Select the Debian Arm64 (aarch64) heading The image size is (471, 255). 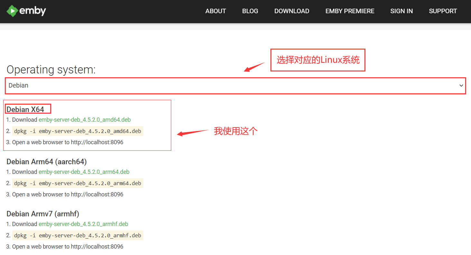(46, 162)
